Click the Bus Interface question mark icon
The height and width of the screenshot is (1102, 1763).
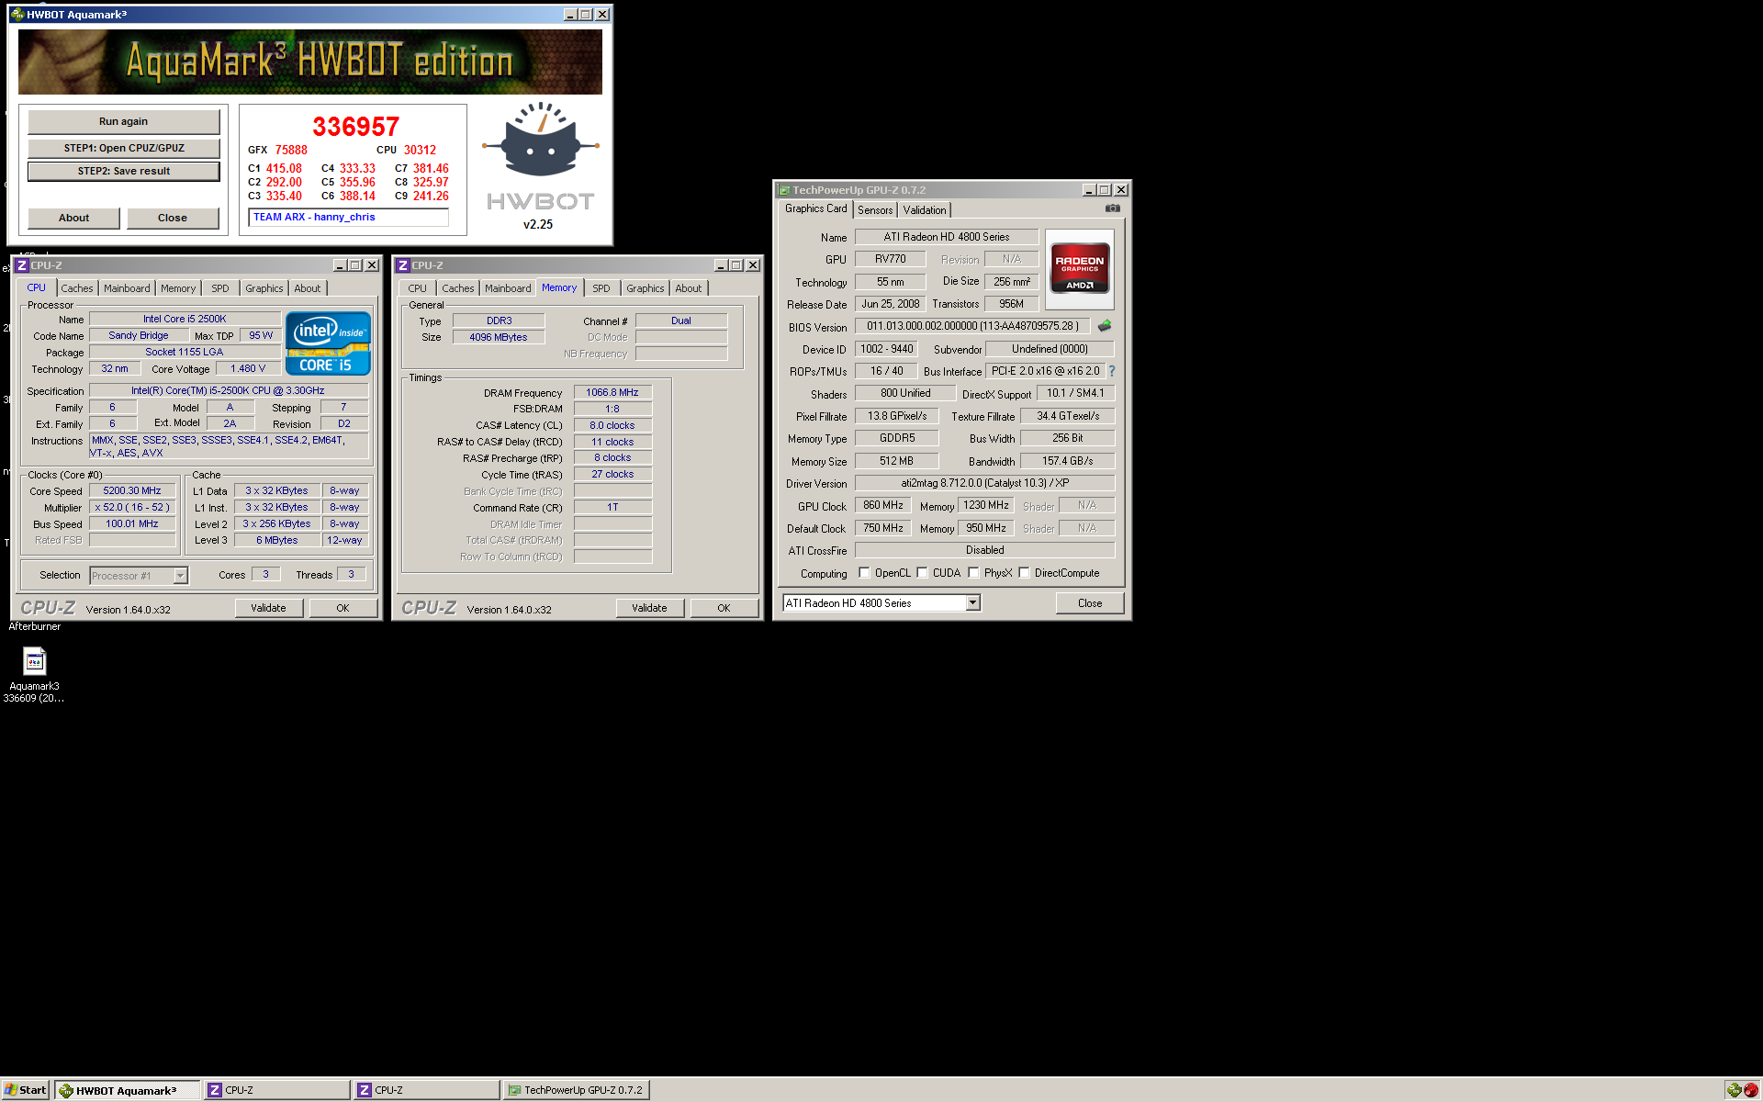(x=1112, y=371)
